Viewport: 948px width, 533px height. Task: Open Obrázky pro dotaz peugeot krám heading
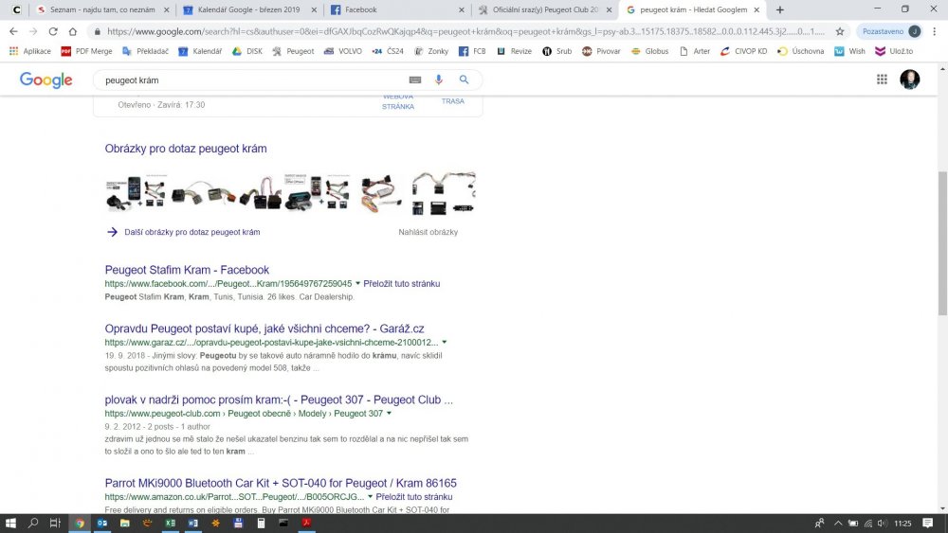pyautogui.click(x=186, y=149)
